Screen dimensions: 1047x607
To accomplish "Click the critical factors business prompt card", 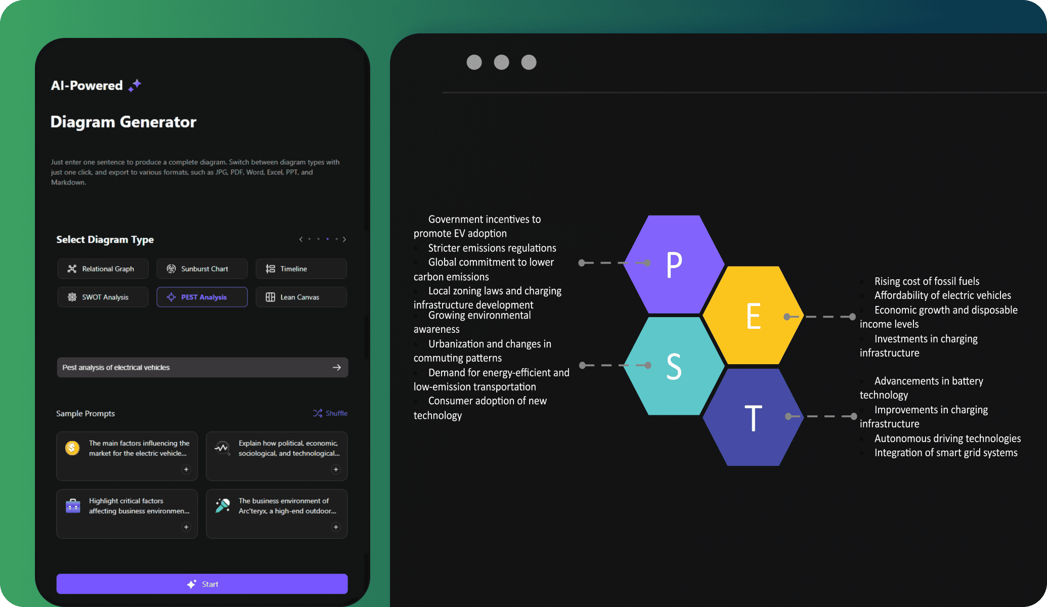I will [x=127, y=512].
